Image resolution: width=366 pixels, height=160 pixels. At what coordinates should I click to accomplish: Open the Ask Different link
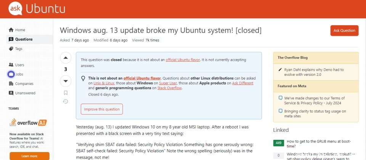(242, 83)
